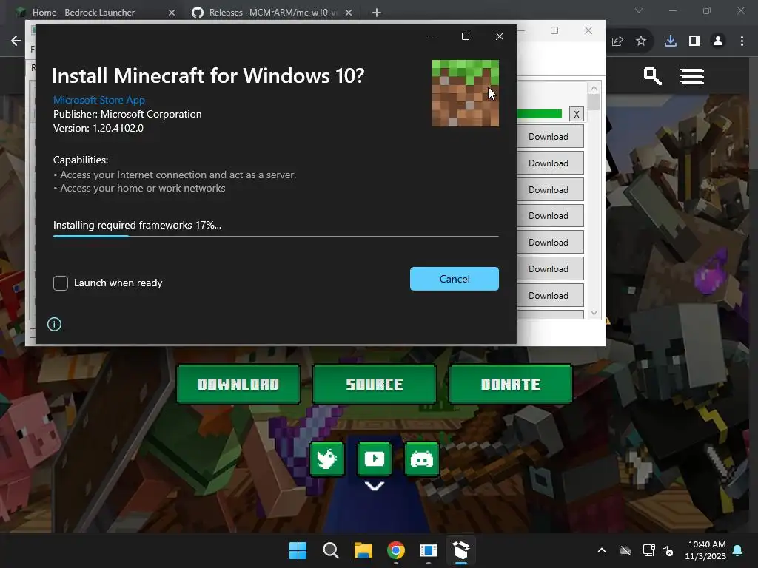Screen dimensions: 758x568
Task: Open the blue window app on the taskbar
Action: (x=429, y=550)
